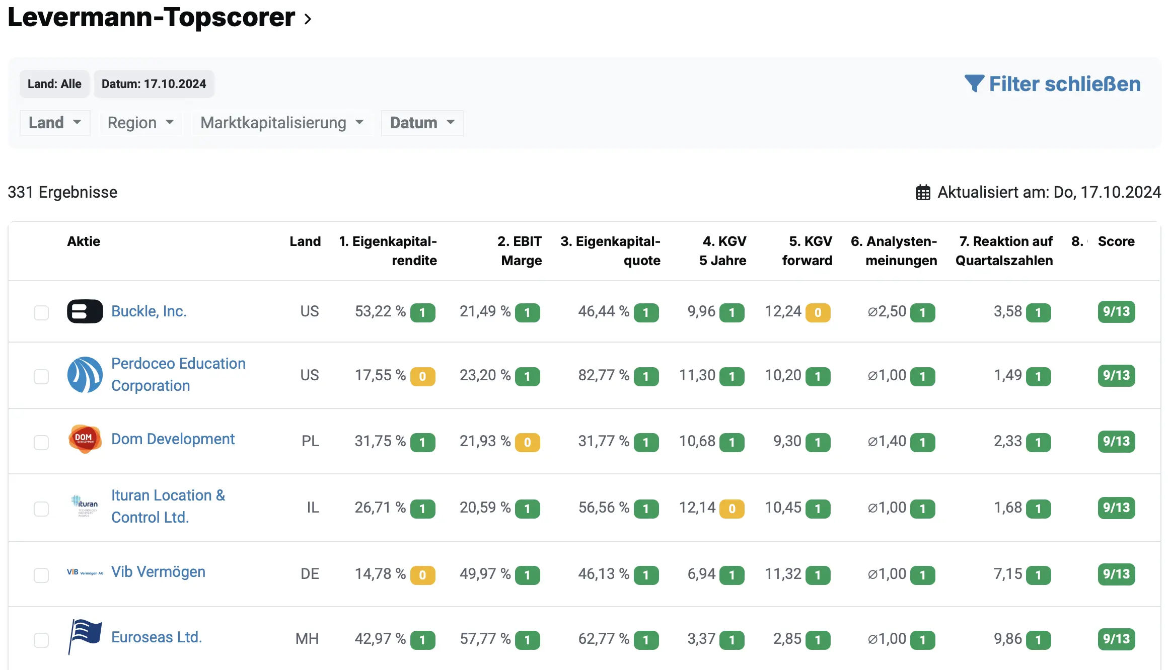Open the Vib Vermögen stock link
1169x670 pixels.
tap(159, 572)
